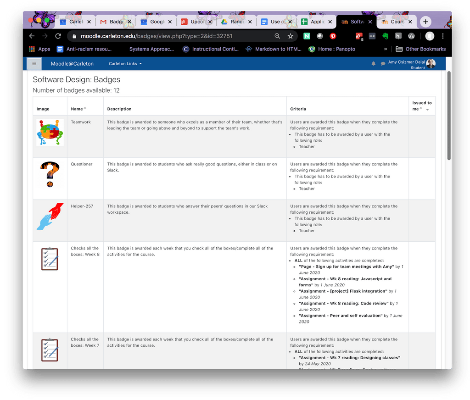Screen dimensions: 470x400
Task: Click the Week 7 clipboard badge image
Action: pos(50,350)
